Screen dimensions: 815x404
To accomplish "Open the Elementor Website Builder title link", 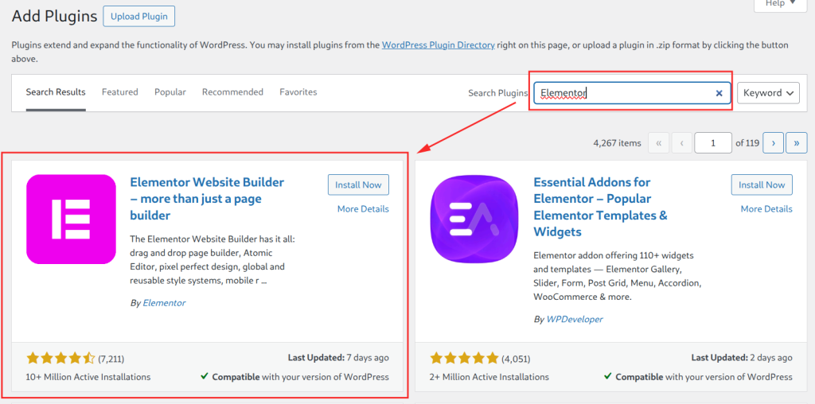I will pos(207,198).
